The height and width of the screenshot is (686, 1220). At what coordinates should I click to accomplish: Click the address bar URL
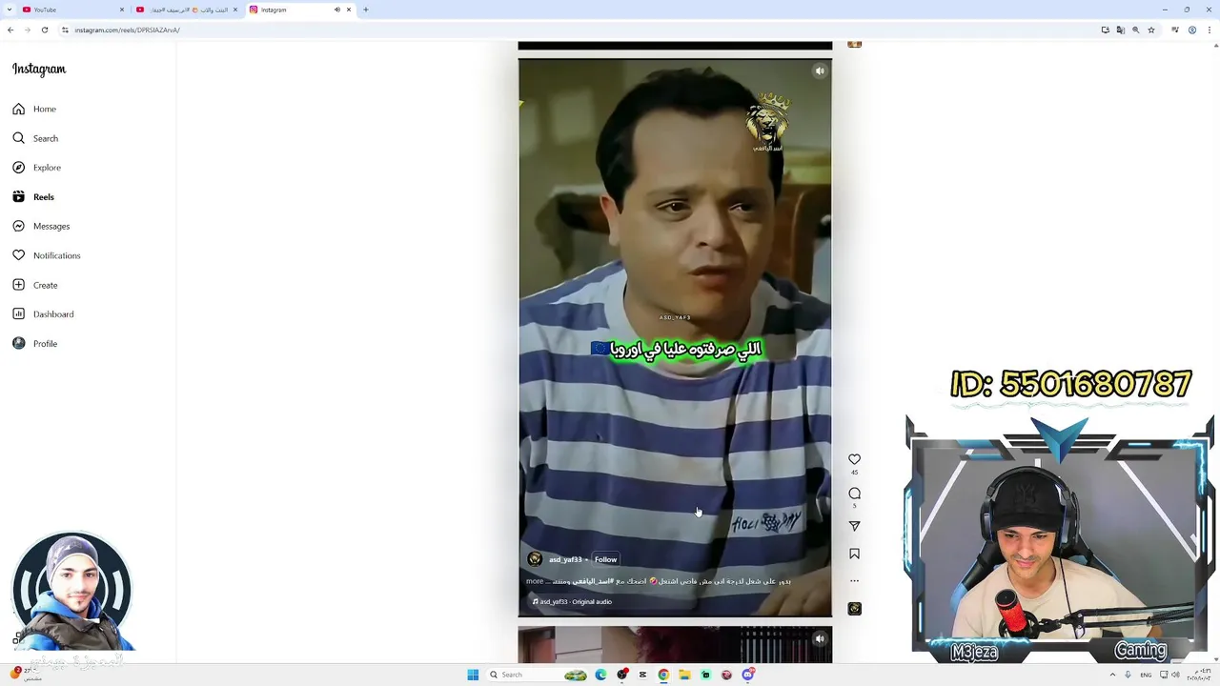[127, 30]
